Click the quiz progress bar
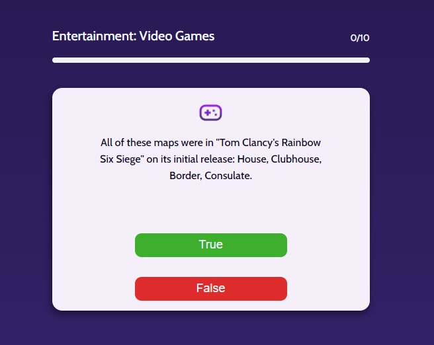This screenshot has width=434, height=345. pos(211,60)
